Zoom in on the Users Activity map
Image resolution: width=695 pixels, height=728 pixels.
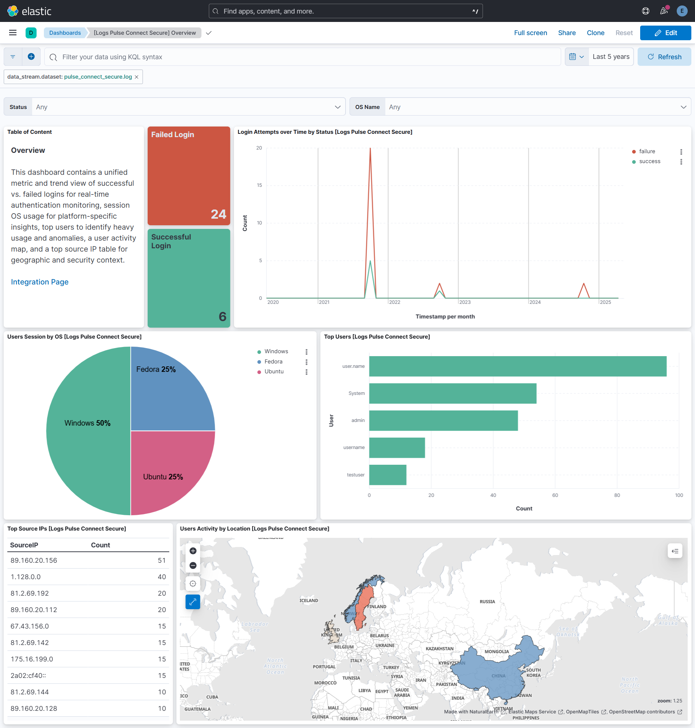click(x=193, y=551)
